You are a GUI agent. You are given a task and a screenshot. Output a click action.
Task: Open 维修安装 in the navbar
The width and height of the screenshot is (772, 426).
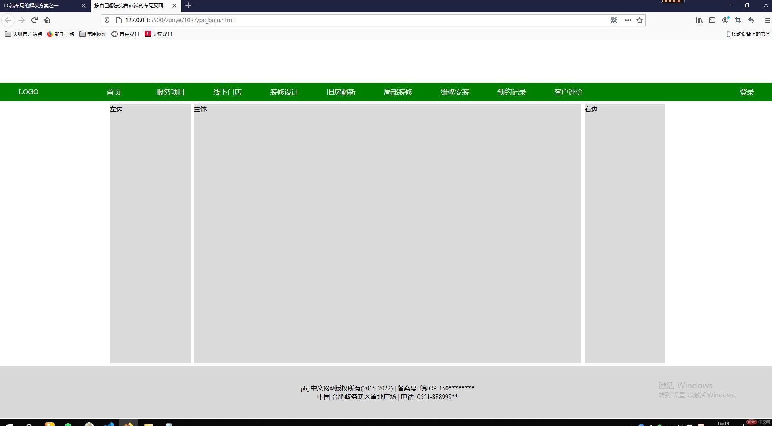click(x=455, y=92)
